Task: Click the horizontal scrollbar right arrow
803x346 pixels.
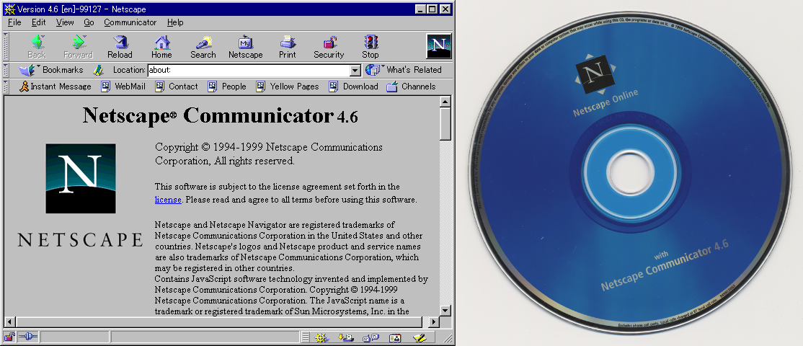Action: click(434, 322)
